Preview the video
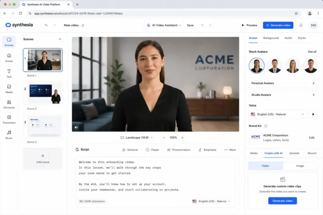The image size is (323, 215). click(249, 25)
